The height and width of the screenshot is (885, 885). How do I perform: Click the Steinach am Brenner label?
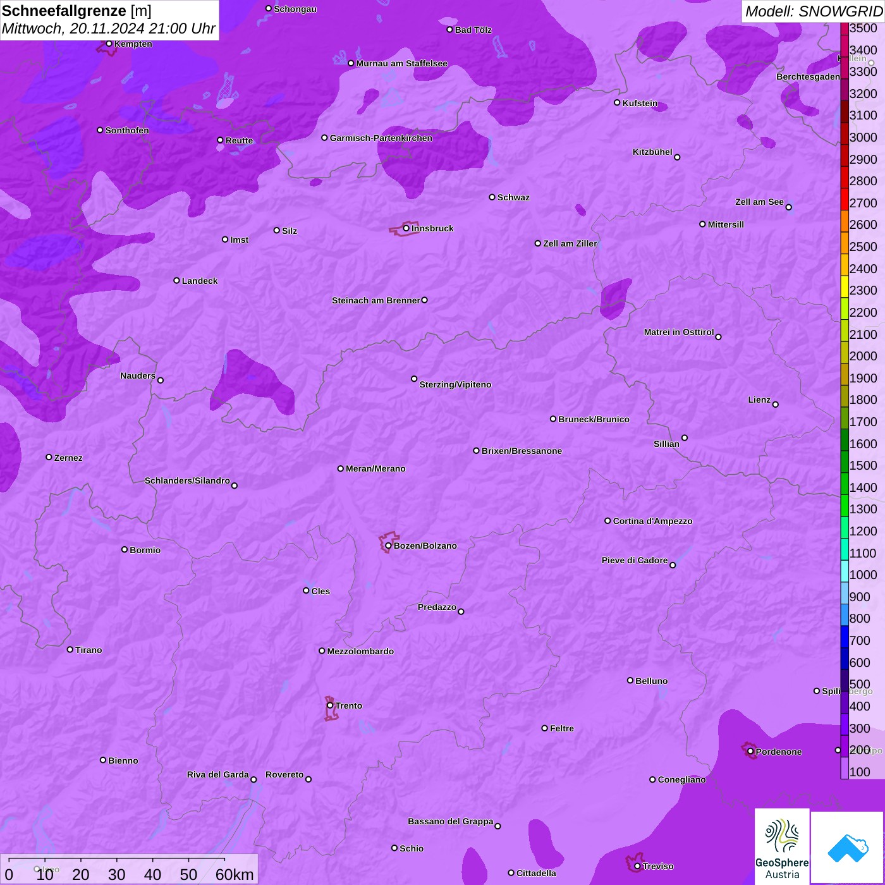375,300
